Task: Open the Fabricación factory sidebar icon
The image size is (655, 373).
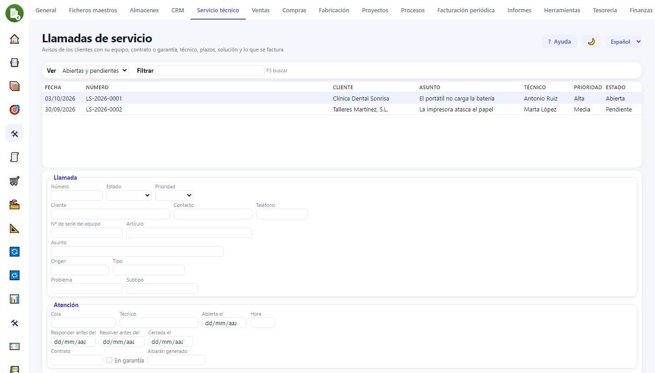Action: point(15,205)
